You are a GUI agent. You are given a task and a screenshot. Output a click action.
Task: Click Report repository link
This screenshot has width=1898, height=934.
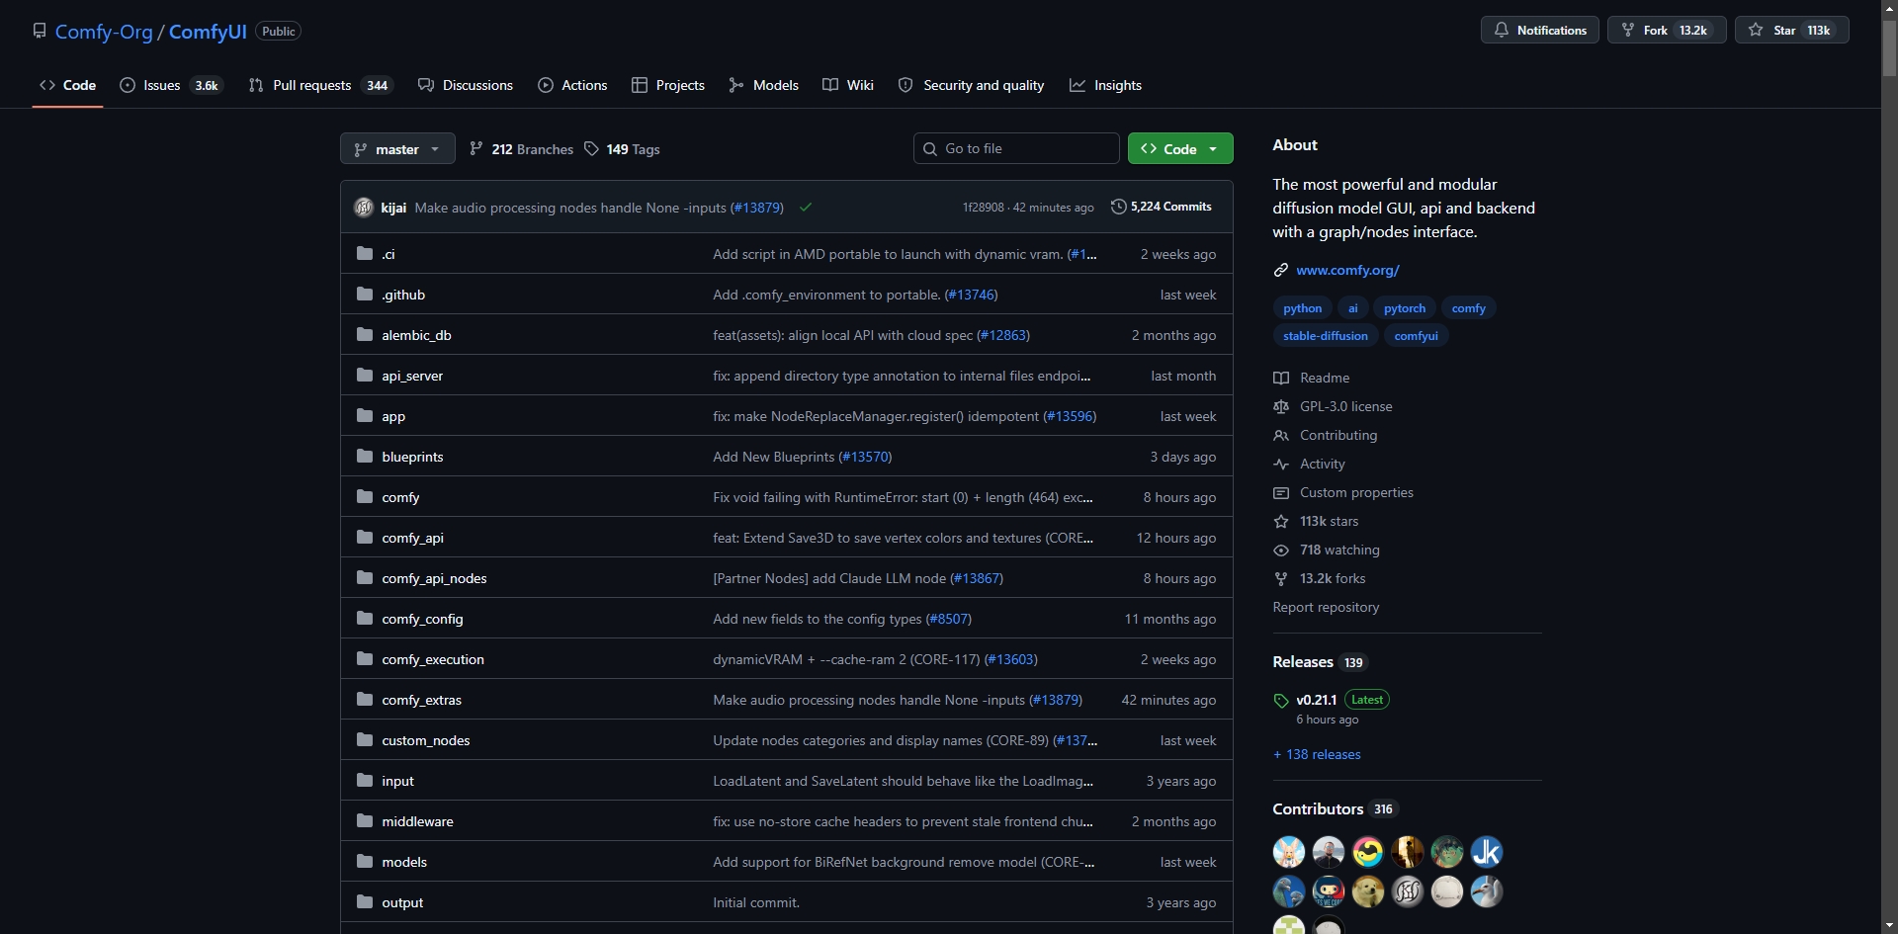click(x=1326, y=607)
